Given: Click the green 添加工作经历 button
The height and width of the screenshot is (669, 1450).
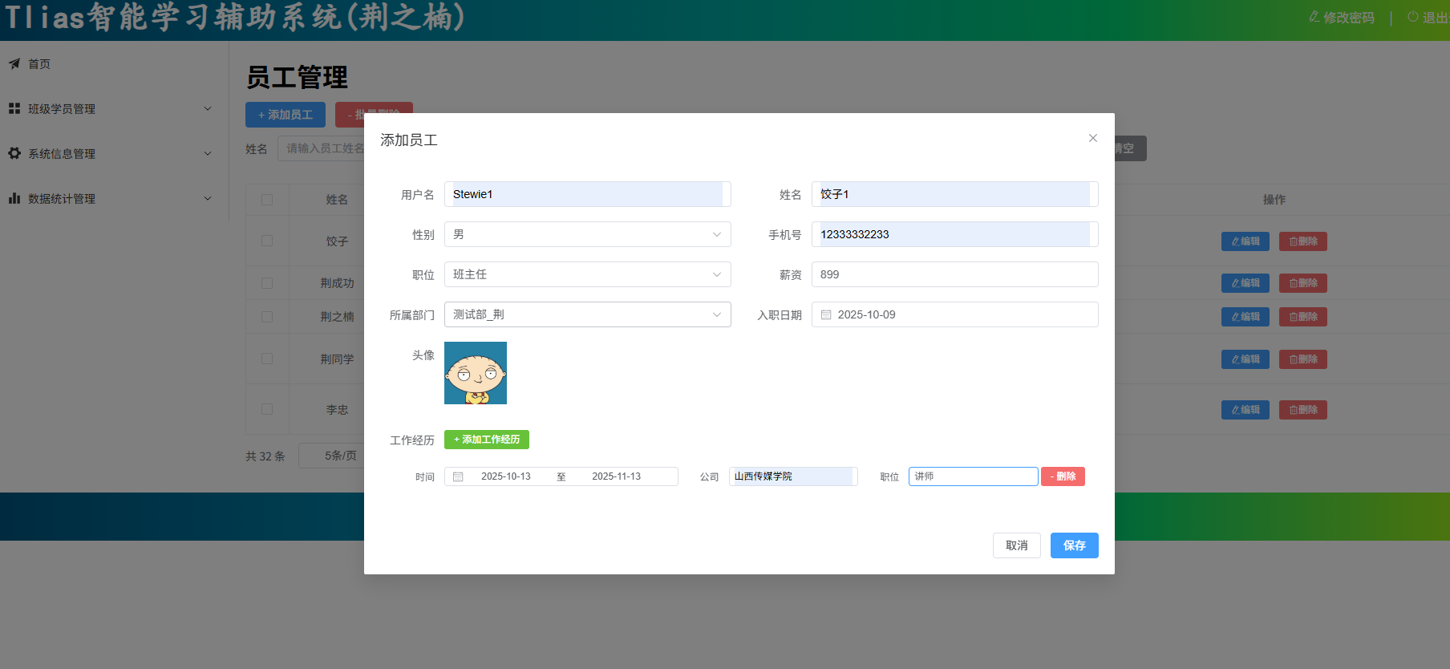Looking at the screenshot, I should coord(487,440).
